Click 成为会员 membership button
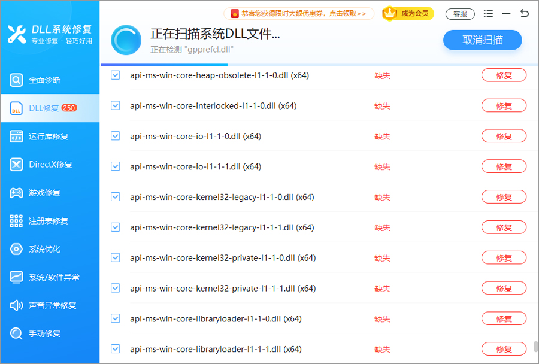The width and height of the screenshot is (539, 364). 408,13
